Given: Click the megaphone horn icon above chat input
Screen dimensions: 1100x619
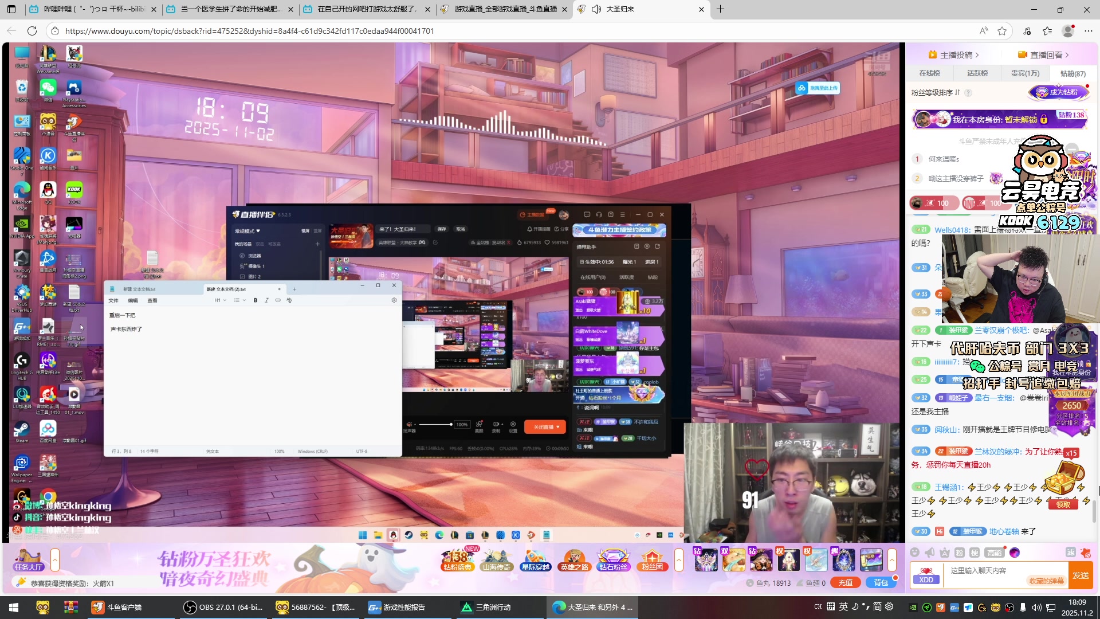Looking at the screenshot, I should [x=929, y=553].
